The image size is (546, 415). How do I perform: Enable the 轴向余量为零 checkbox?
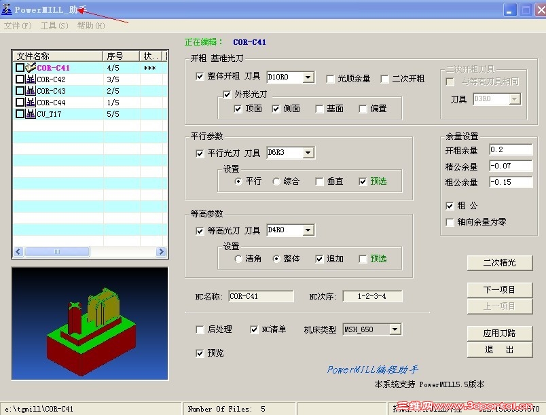450,222
